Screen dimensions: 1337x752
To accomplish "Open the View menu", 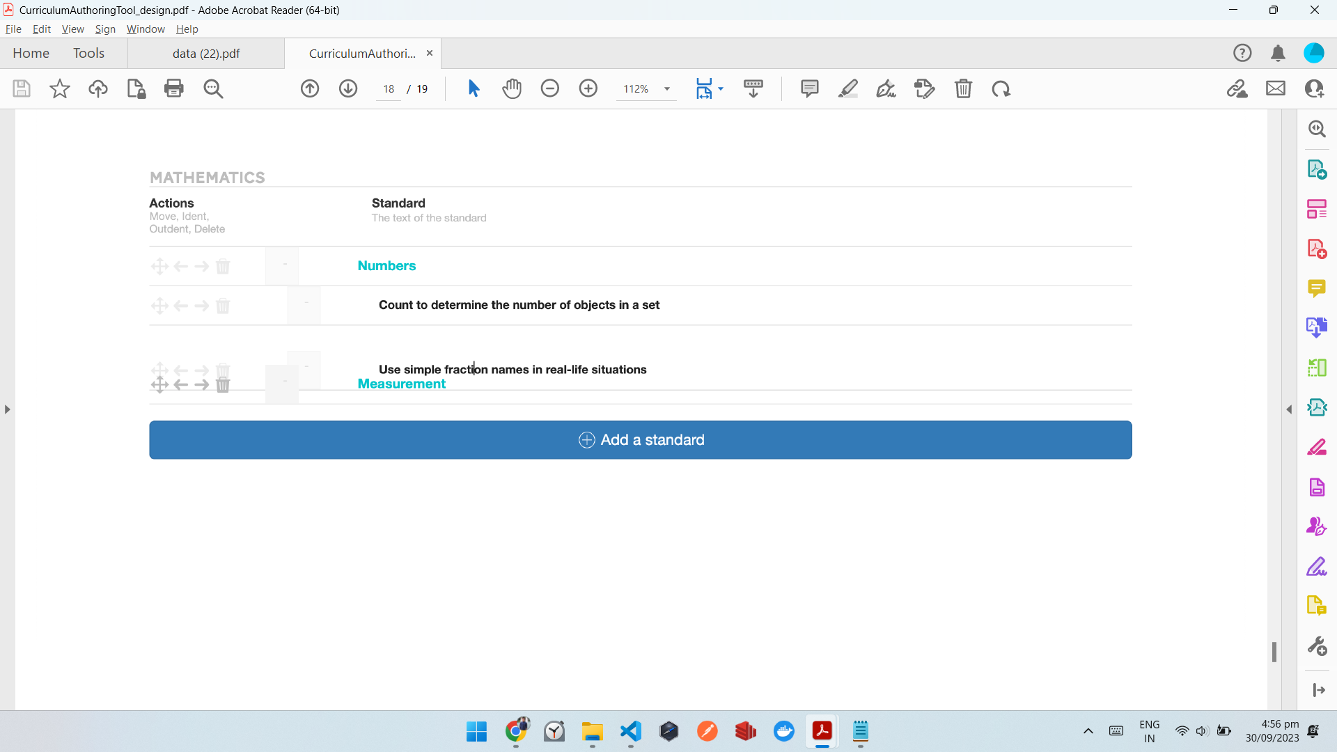I will click(x=72, y=29).
